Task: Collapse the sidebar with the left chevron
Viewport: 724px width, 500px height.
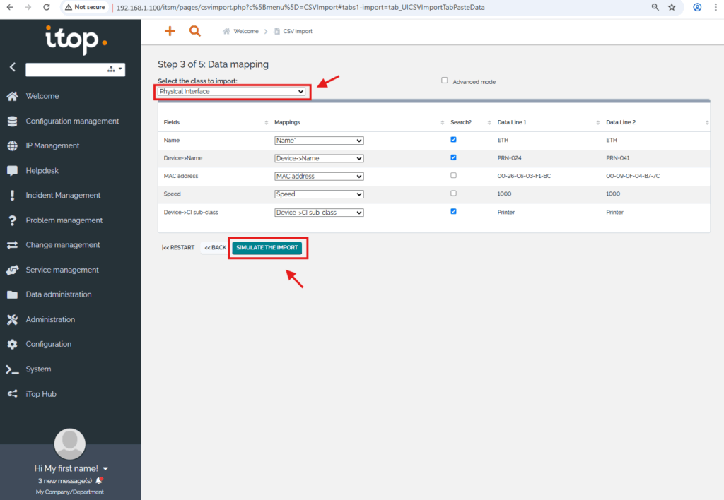Action: (12, 68)
